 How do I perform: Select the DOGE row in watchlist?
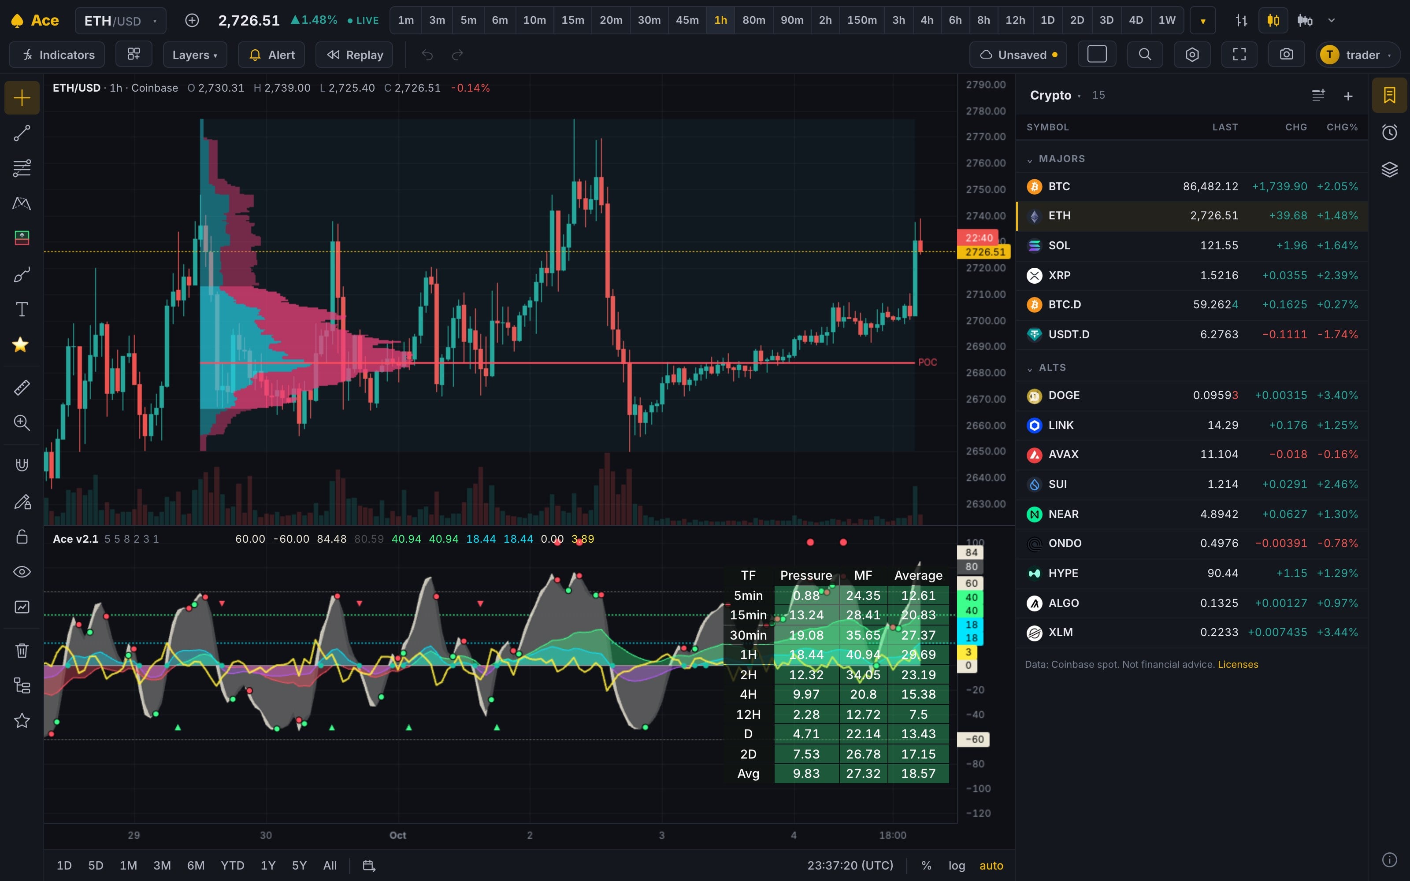pos(1191,395)
